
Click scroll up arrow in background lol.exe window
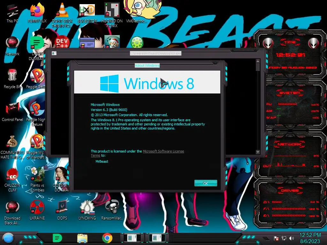(x=258, y=61)
